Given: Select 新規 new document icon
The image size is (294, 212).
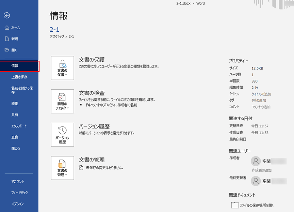Looking at the screenshot, I should click(x=7, y=39).
